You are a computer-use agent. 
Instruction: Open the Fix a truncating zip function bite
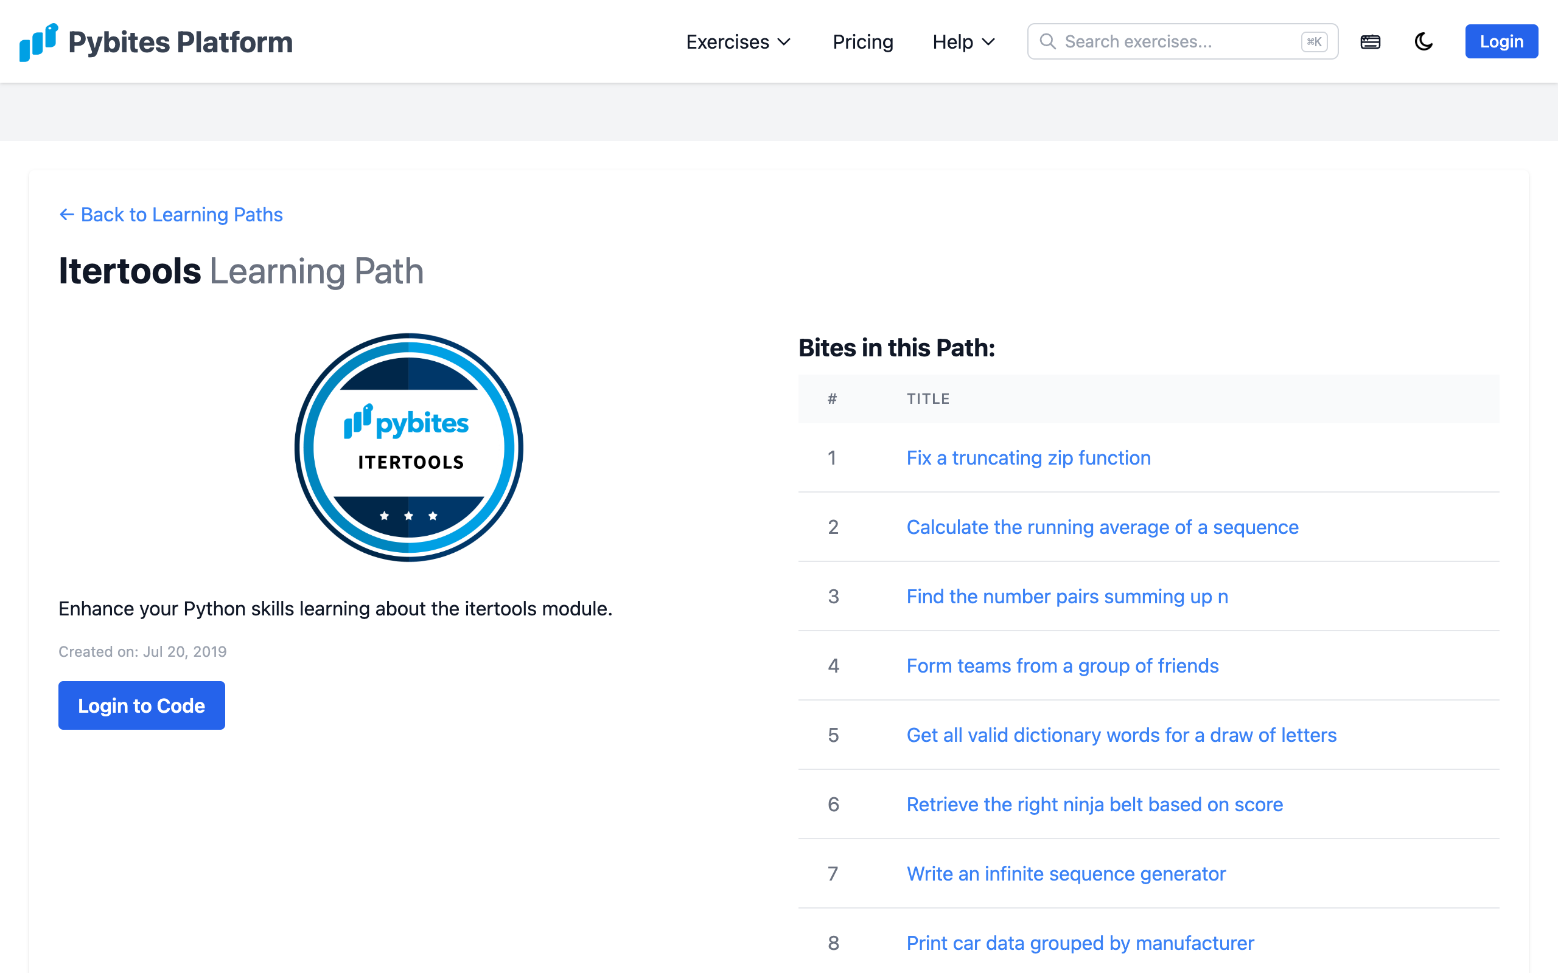point(1028,457)
